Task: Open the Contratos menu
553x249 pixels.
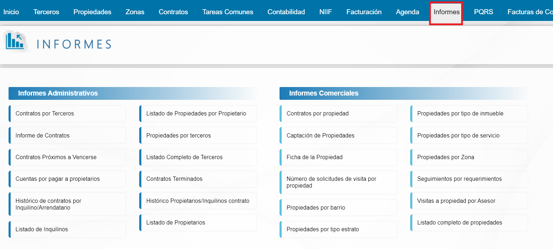Action: click(x=173, y=12)
